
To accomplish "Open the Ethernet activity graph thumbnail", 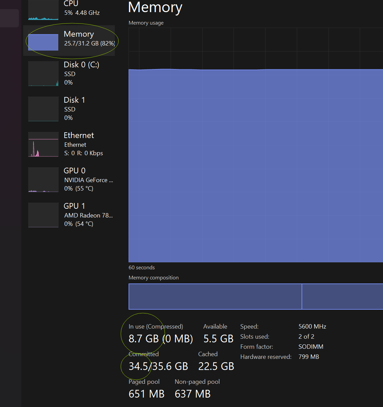I will point(43,144).
